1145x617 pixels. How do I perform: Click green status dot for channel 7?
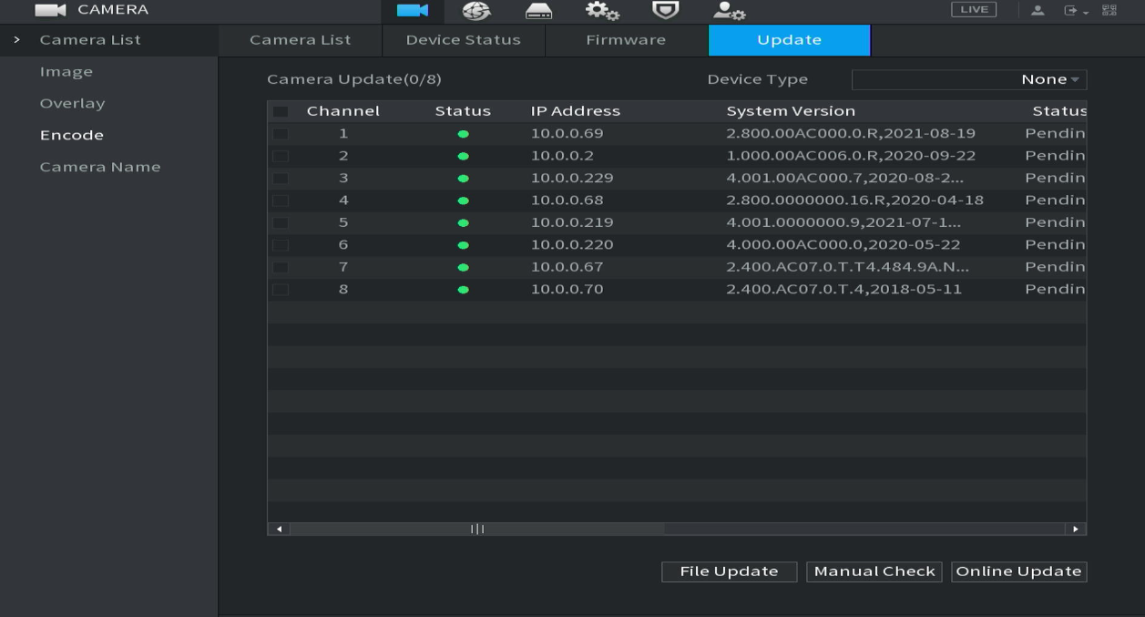463,267
